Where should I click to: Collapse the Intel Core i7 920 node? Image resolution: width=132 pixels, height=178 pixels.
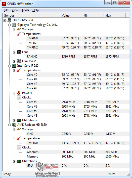(10, 66)
